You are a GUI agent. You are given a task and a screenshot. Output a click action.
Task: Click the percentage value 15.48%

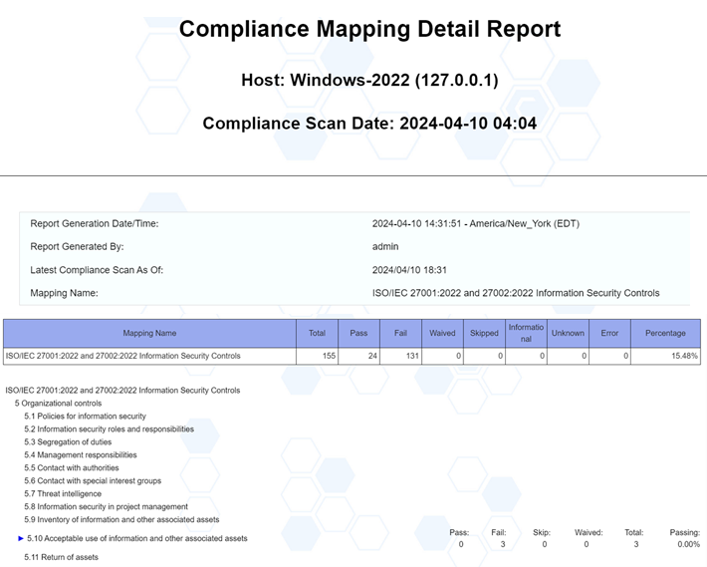pyautogui.click(x=684, y=356)
